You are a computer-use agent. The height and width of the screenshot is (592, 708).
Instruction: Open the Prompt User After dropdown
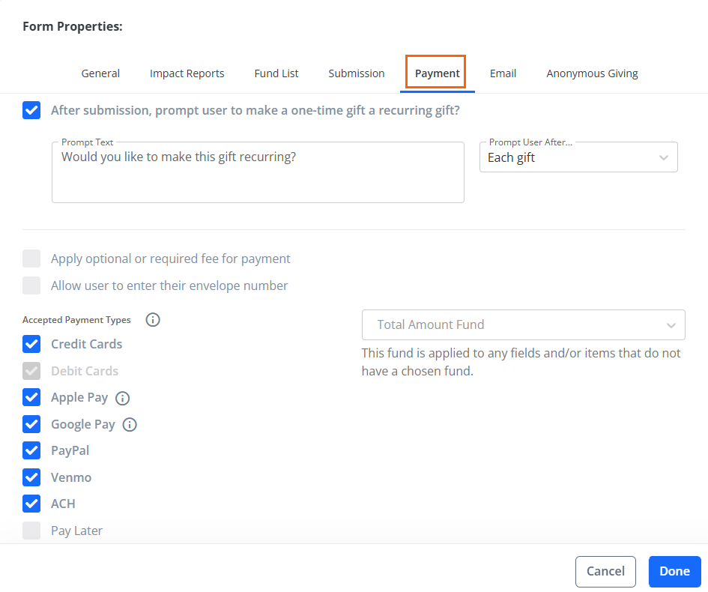click(x=578, y=157)
